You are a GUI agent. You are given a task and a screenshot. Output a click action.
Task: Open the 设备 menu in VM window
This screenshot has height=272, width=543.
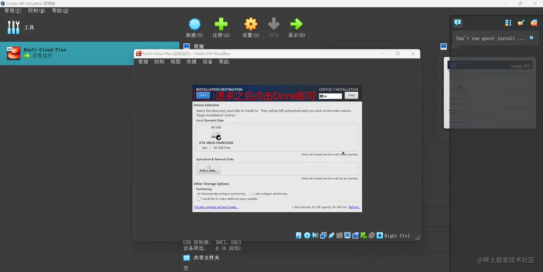(208, 62)
